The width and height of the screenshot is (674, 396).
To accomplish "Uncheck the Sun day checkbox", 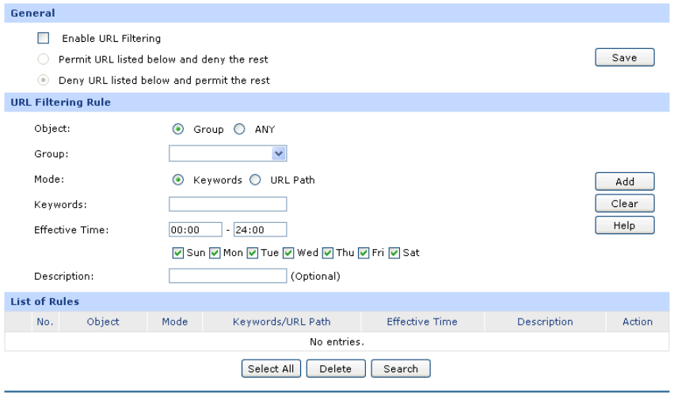I will 177,253.
